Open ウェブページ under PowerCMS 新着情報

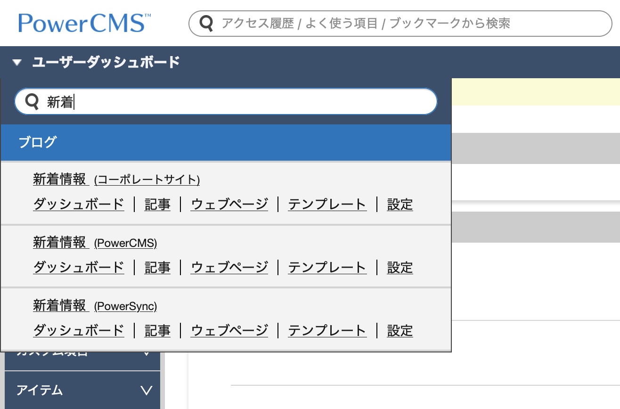pyautogui.click(x=229, y=268)
